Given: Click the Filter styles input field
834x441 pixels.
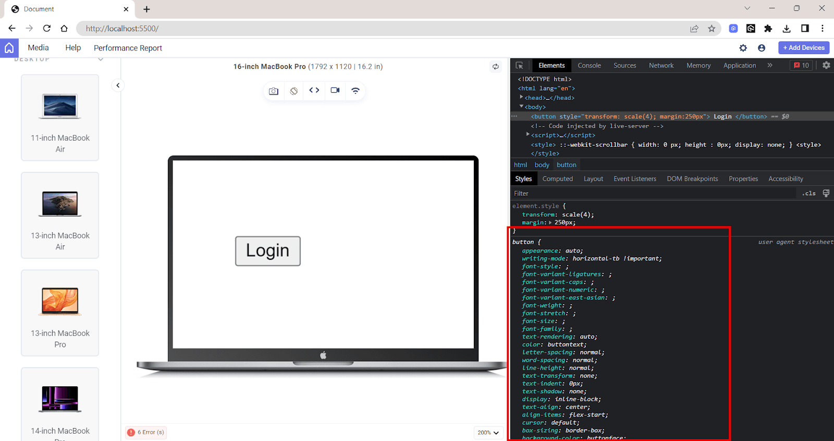Looking at the screenshot, I should pyautogui.click(x=652, y=193).
